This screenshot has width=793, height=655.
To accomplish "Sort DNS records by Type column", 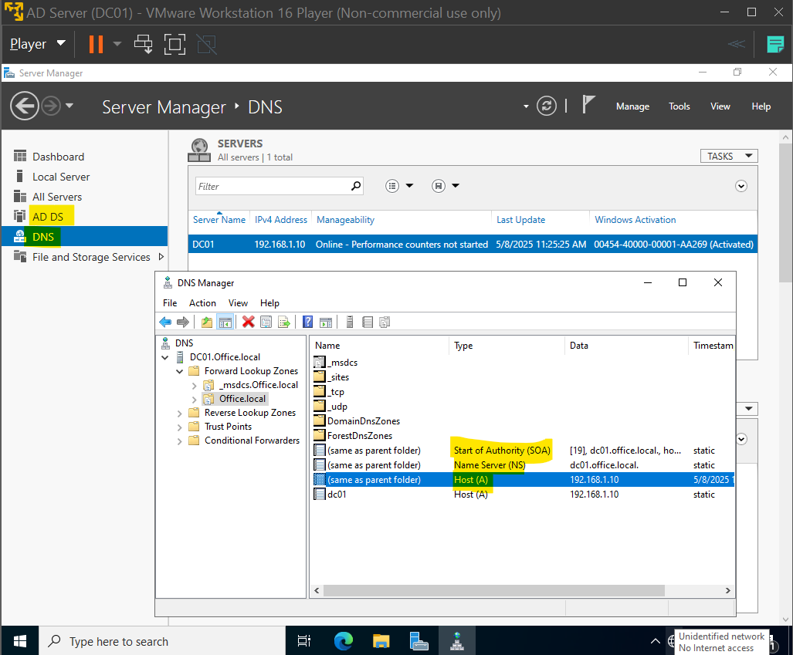I will click(x=463, y=346).
